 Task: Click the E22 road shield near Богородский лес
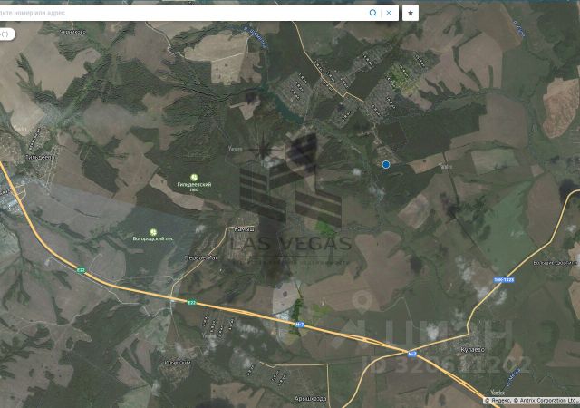[81, 270]
